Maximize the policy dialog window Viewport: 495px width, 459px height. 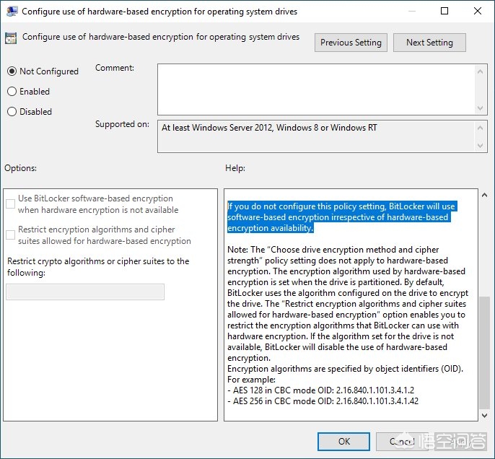coord(444,11)
